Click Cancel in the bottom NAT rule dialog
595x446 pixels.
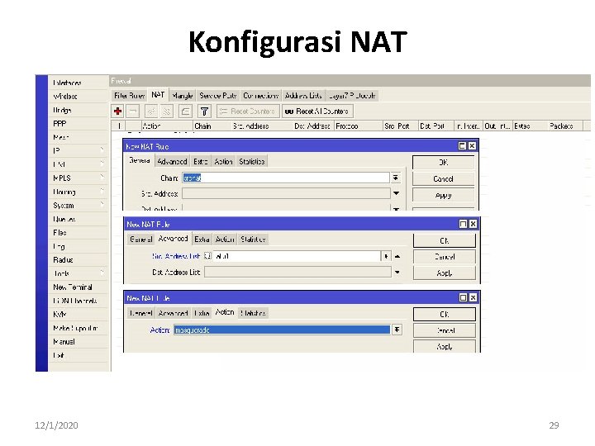[x=445, y=330]
